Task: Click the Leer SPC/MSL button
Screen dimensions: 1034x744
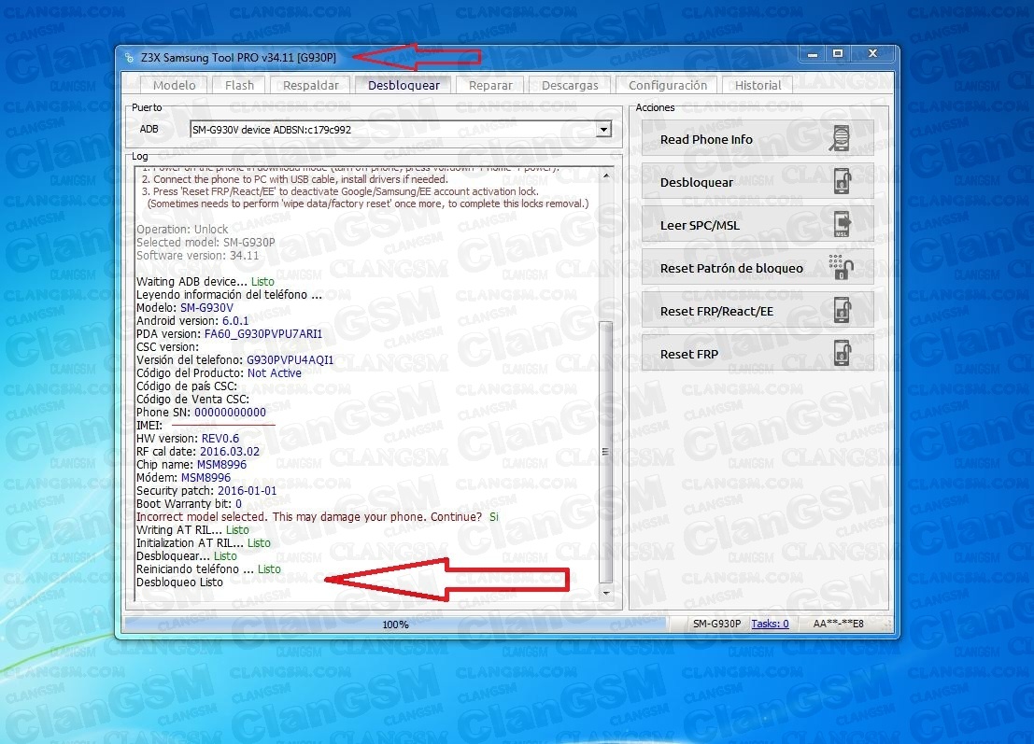Action: pos(758,225)
